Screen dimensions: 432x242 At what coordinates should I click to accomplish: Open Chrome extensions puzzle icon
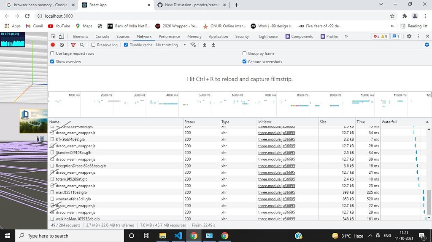[x=405, y=16]
